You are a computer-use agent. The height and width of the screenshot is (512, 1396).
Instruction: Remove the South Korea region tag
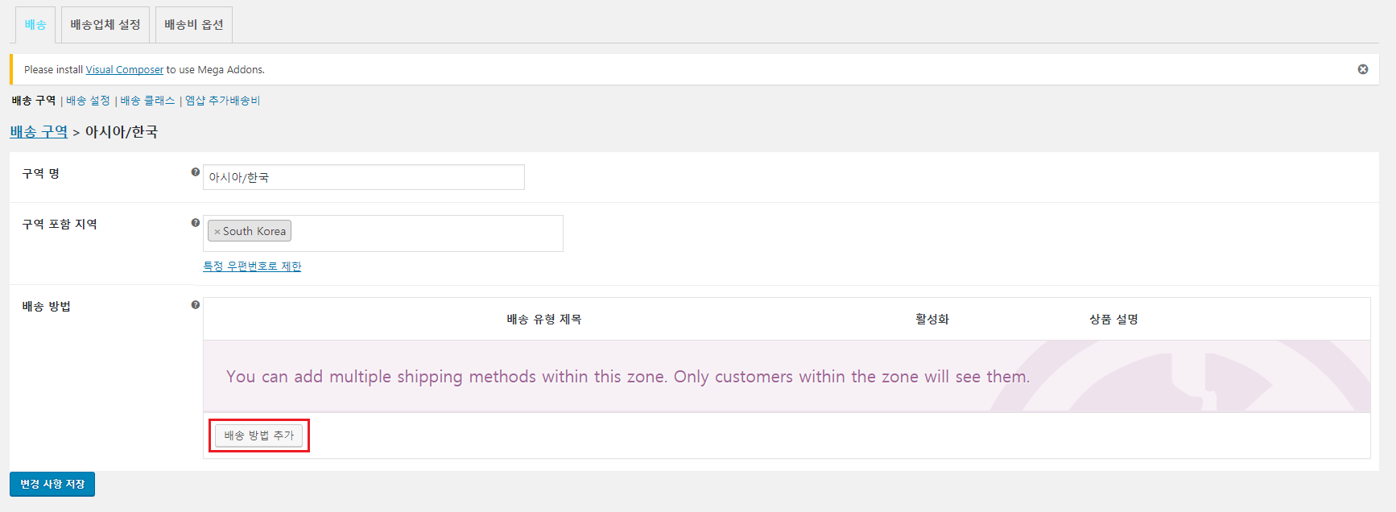217,232
